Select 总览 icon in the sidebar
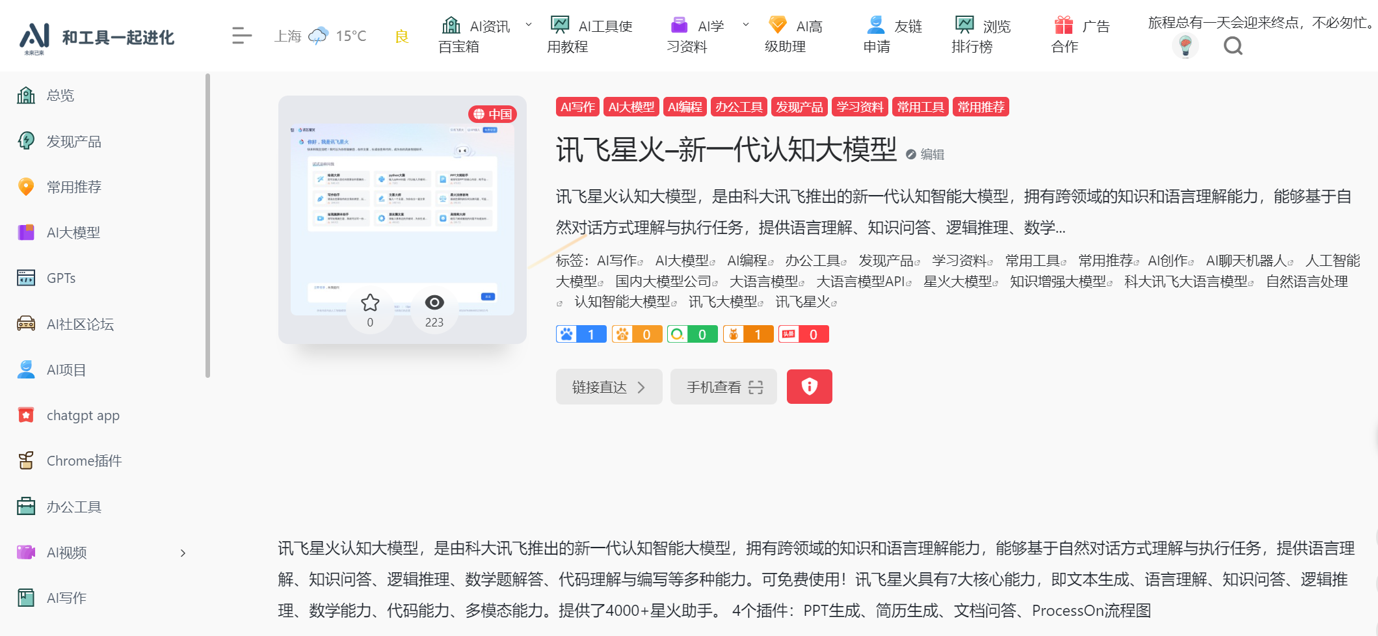The width and height of the screenshot is (1378, 636). coord(26,96)
